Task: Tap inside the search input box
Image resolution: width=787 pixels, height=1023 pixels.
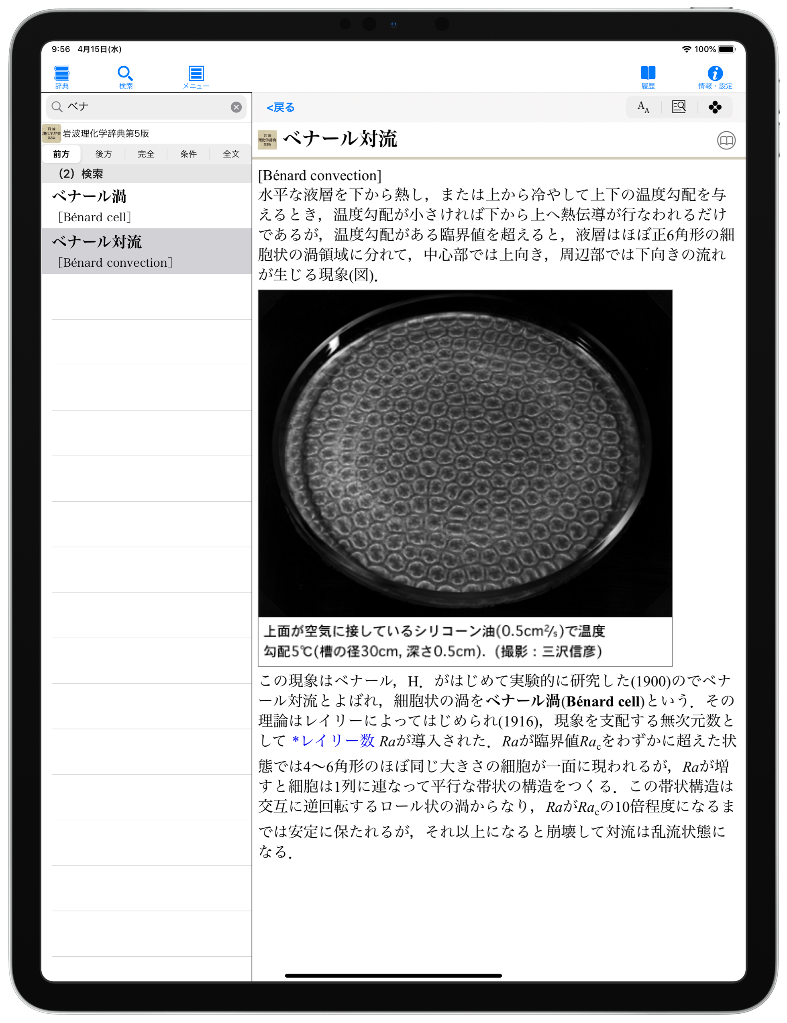Action: tap(141, 107)
